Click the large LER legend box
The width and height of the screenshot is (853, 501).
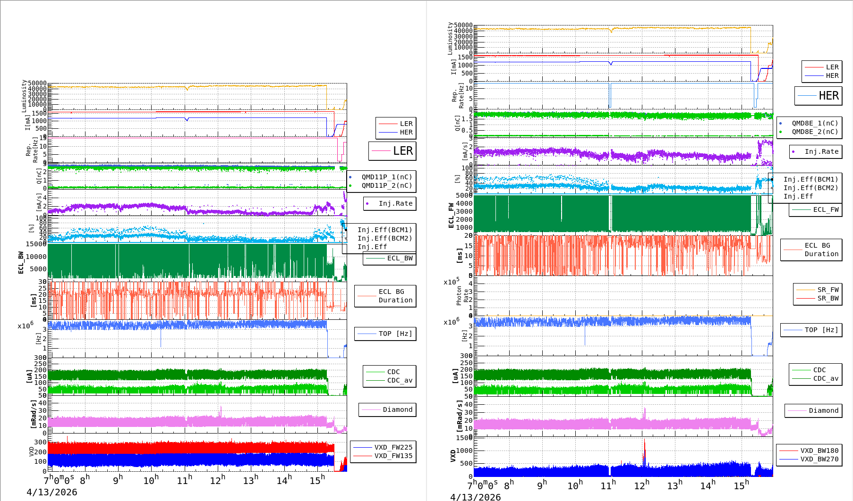(392, 151)
